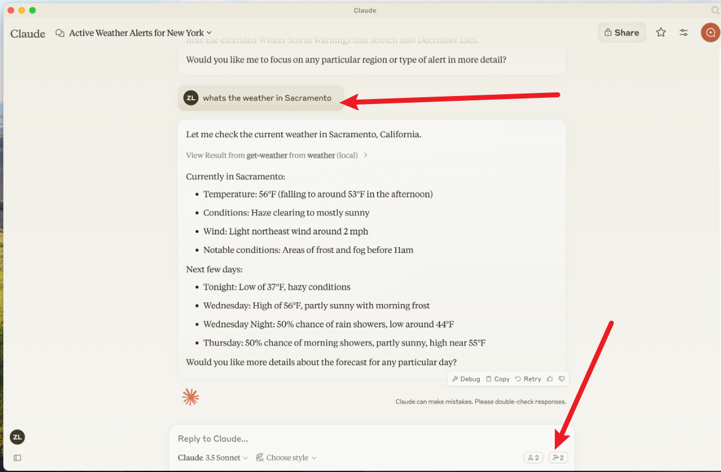This screenshot has width=721, height=472.
Task: Click the Debug button
Action: coord(466,379)
